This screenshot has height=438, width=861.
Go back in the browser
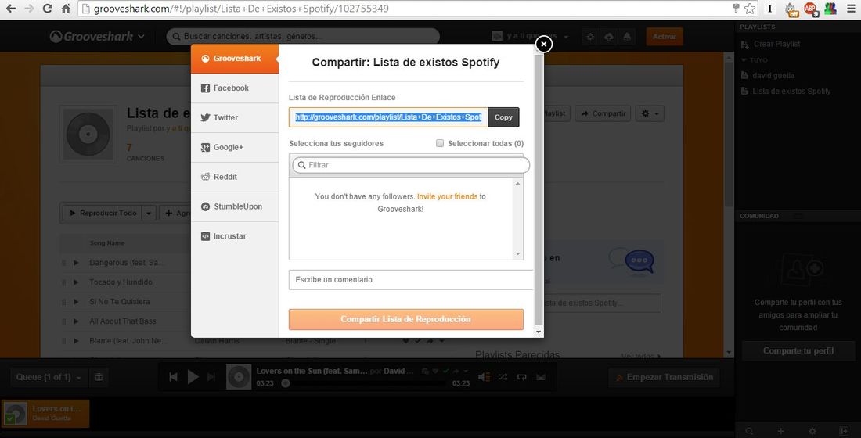[x=11, y=9]
